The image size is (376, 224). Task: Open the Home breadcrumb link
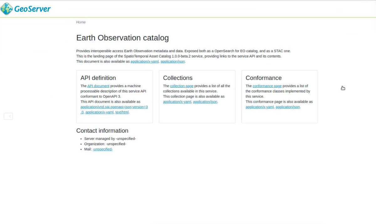pos(81,22)
